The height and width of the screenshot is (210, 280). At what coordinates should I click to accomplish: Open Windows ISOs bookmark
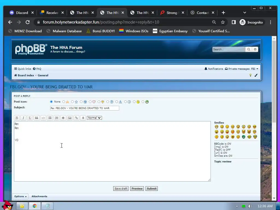pyautogui.click(x=134, y=31)
